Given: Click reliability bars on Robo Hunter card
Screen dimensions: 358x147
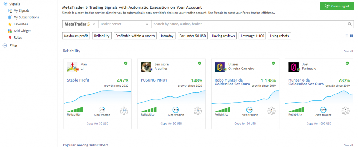Looking at the screenshot, I should pyautogui.click(x=223, y=110).
